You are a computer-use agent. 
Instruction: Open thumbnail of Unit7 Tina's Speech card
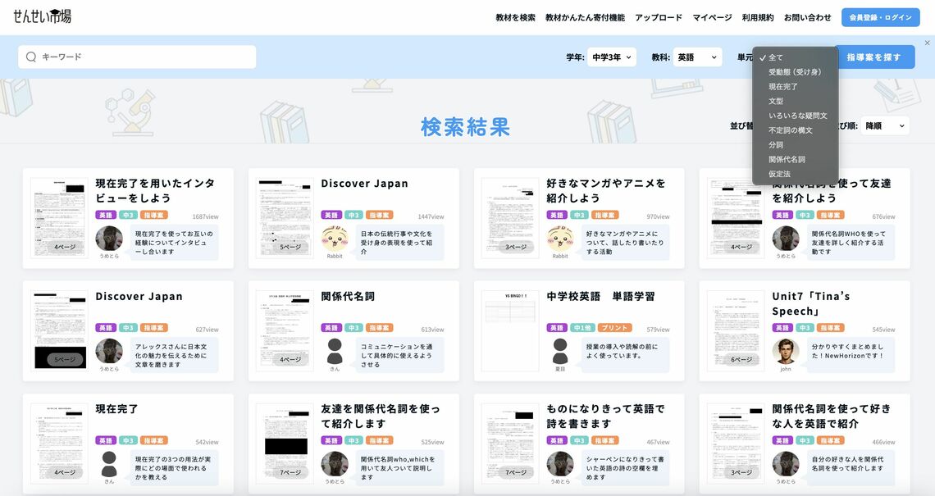735,330
